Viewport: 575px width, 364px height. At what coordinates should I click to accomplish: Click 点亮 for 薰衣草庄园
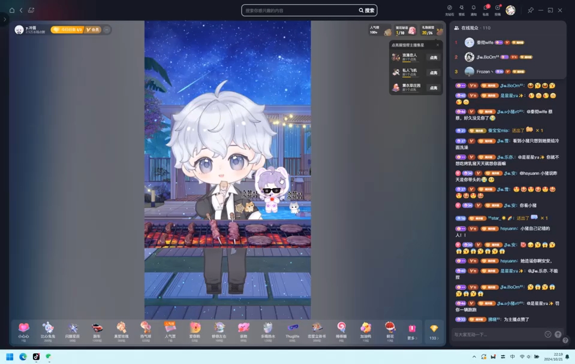pyautogui.click(x=433, y=88)
